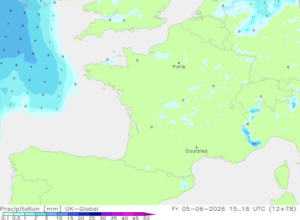This screenshot has height=220, width=300.
Task: Click the '(12+78)' forecast run text
Action: pos(282,209)
